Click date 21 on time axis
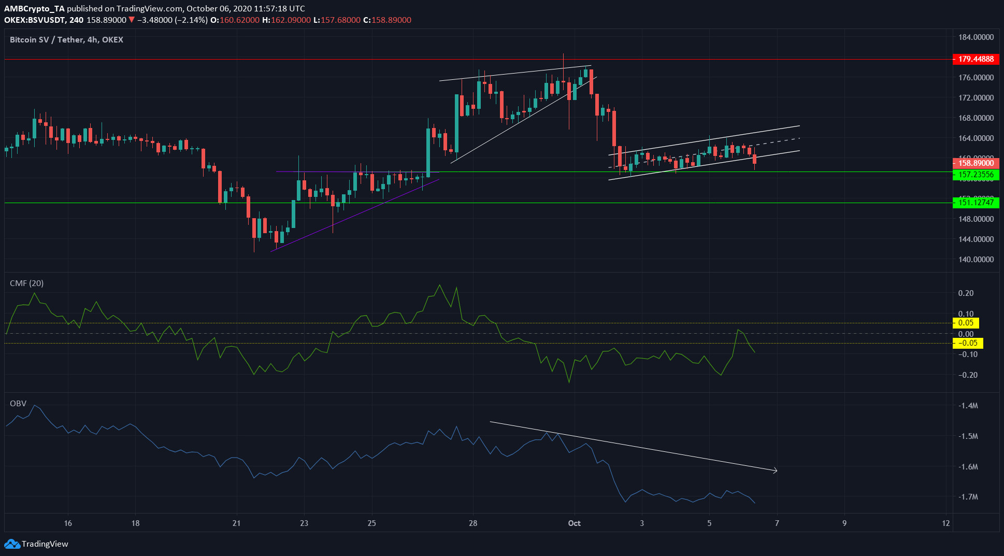The height and width of the screenshot is (556, 1004). coord(236,523)
